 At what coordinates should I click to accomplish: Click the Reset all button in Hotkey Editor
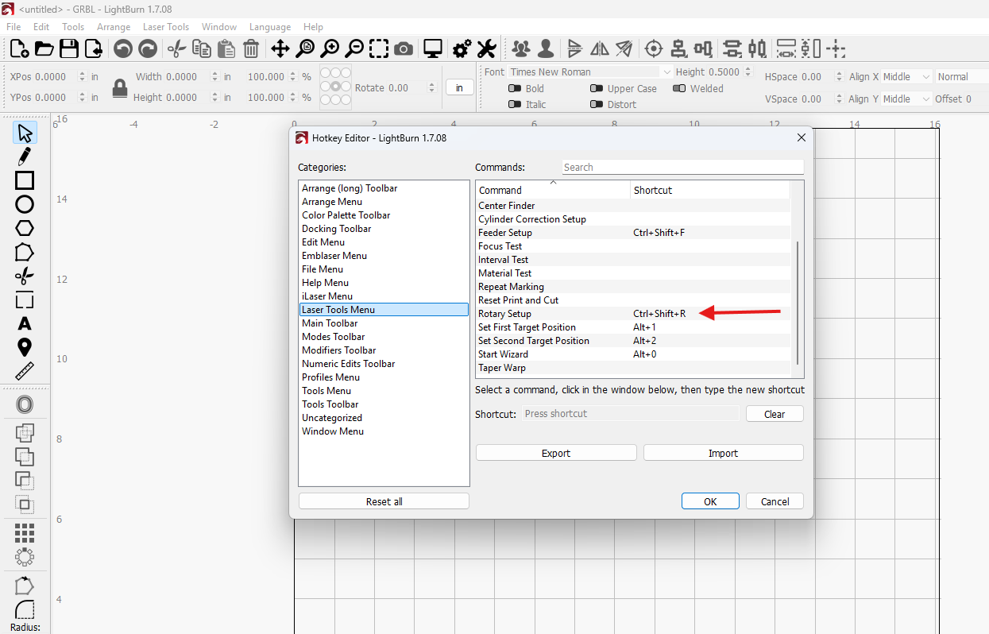click(384, 501)
